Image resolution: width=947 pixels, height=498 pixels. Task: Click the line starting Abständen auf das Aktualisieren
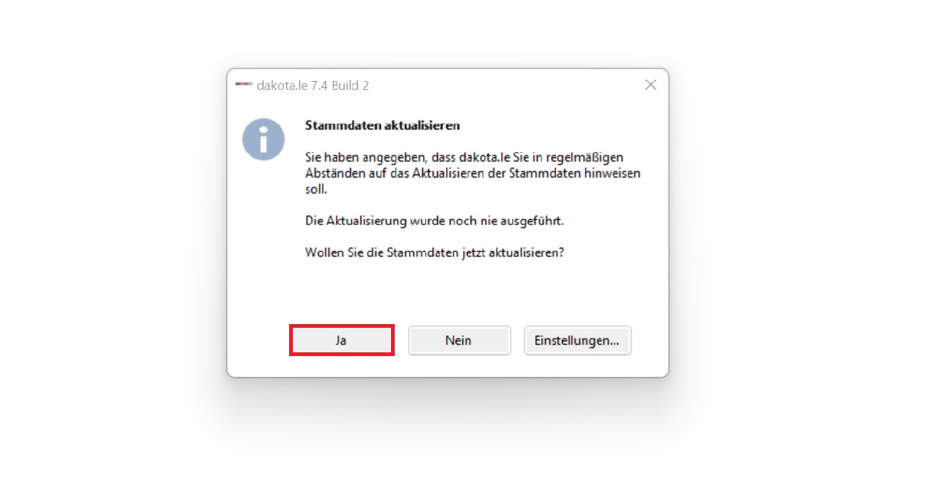tap(473, 173)
